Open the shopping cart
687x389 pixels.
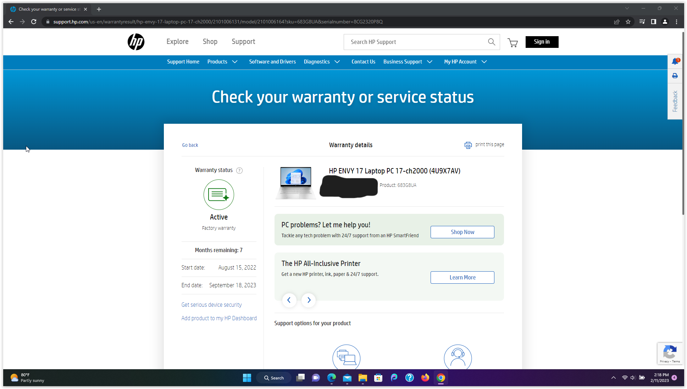coord(513,42)
